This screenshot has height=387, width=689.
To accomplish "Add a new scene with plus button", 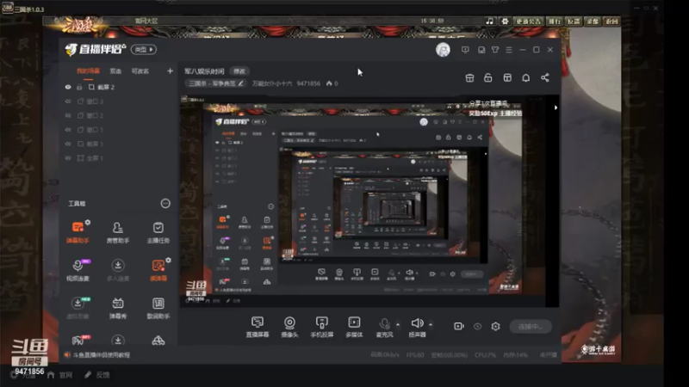I will click(x=170, y=71).
